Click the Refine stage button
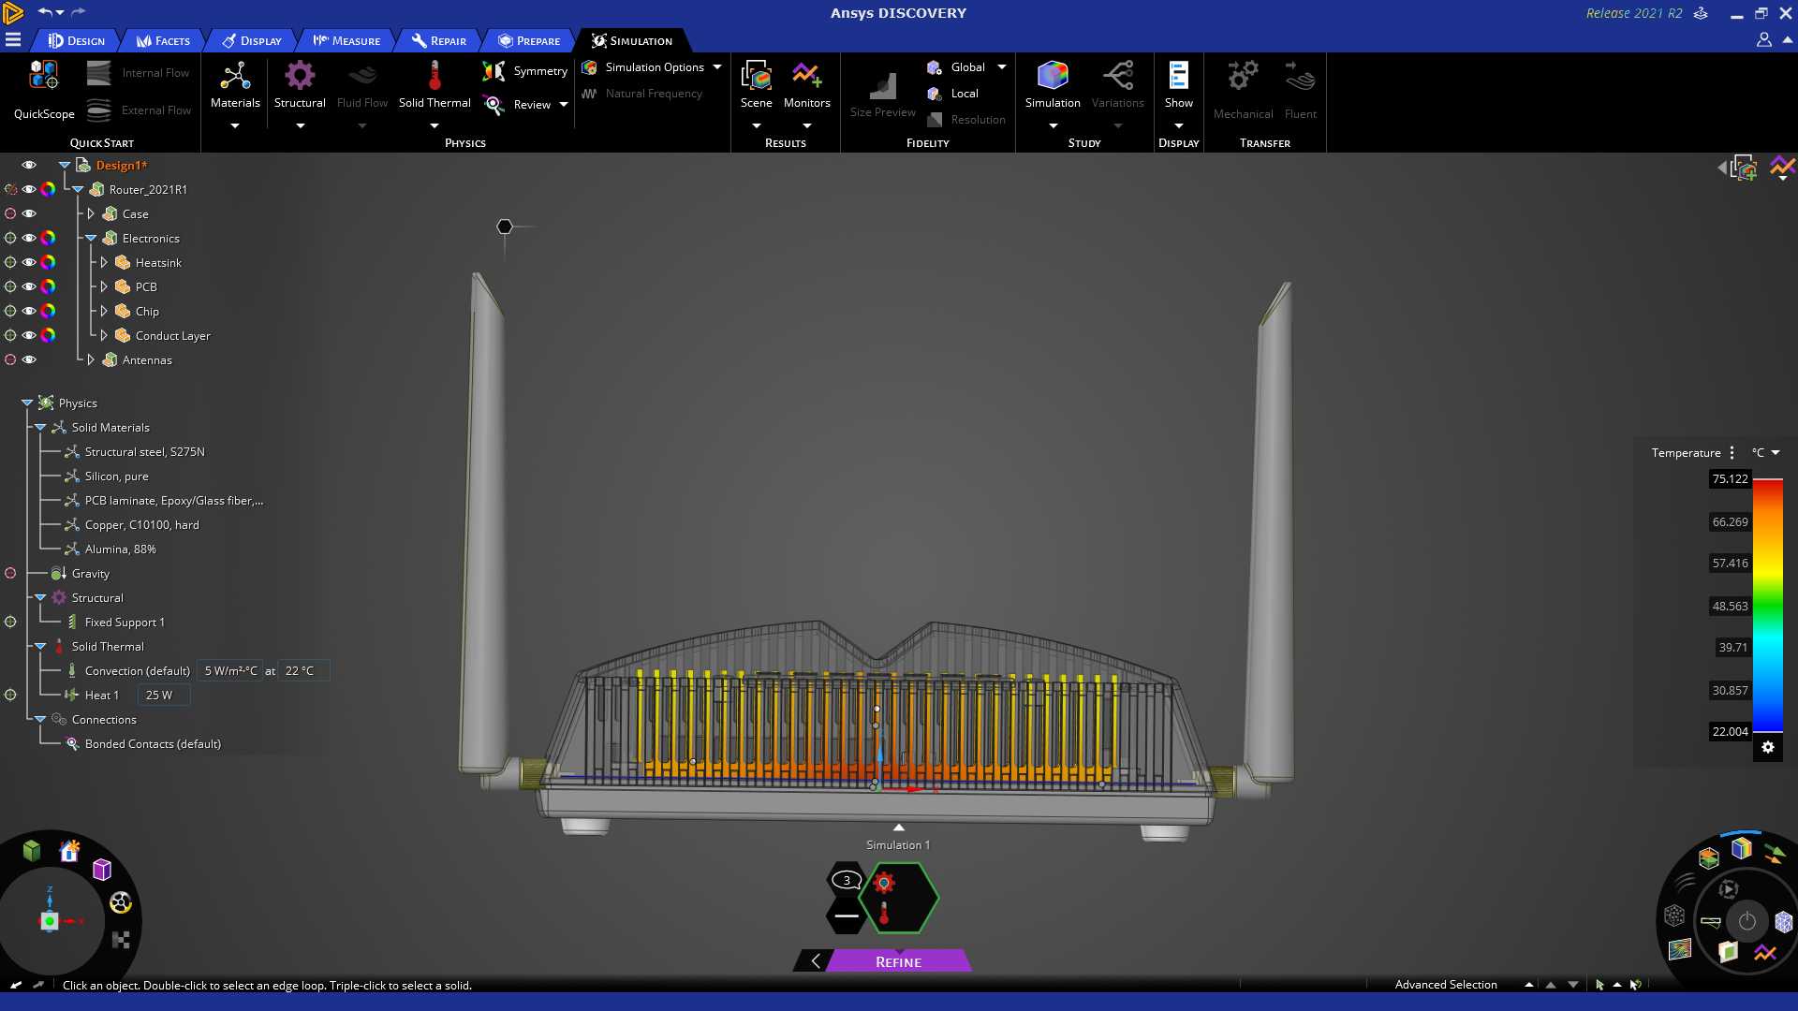 click(x=898, y=961)
